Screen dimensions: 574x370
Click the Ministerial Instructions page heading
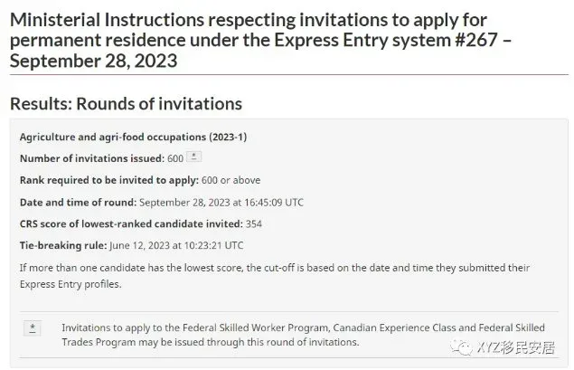tap(260, 41)
